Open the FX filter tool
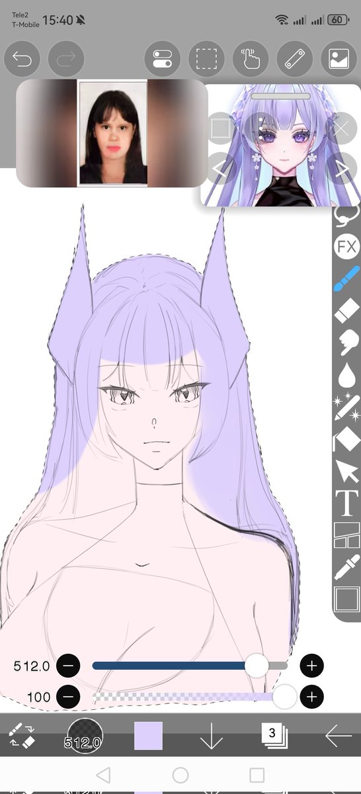361x794 pixels. point(346,247)
